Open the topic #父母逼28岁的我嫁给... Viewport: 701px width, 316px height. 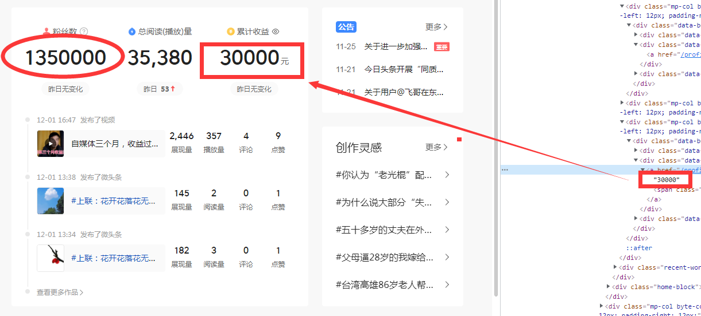point(385,258)
